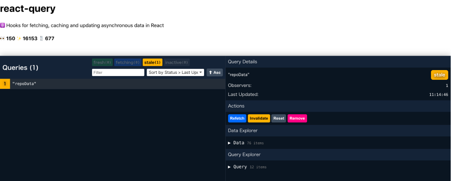Toggle the stale(1) status filter
This screenshot has width=451, height=181.
pos(153,63)
